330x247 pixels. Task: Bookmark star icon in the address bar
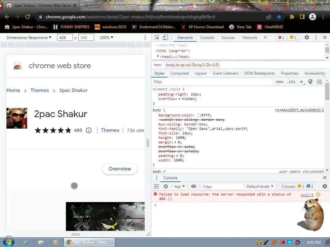tap(279, 17)
